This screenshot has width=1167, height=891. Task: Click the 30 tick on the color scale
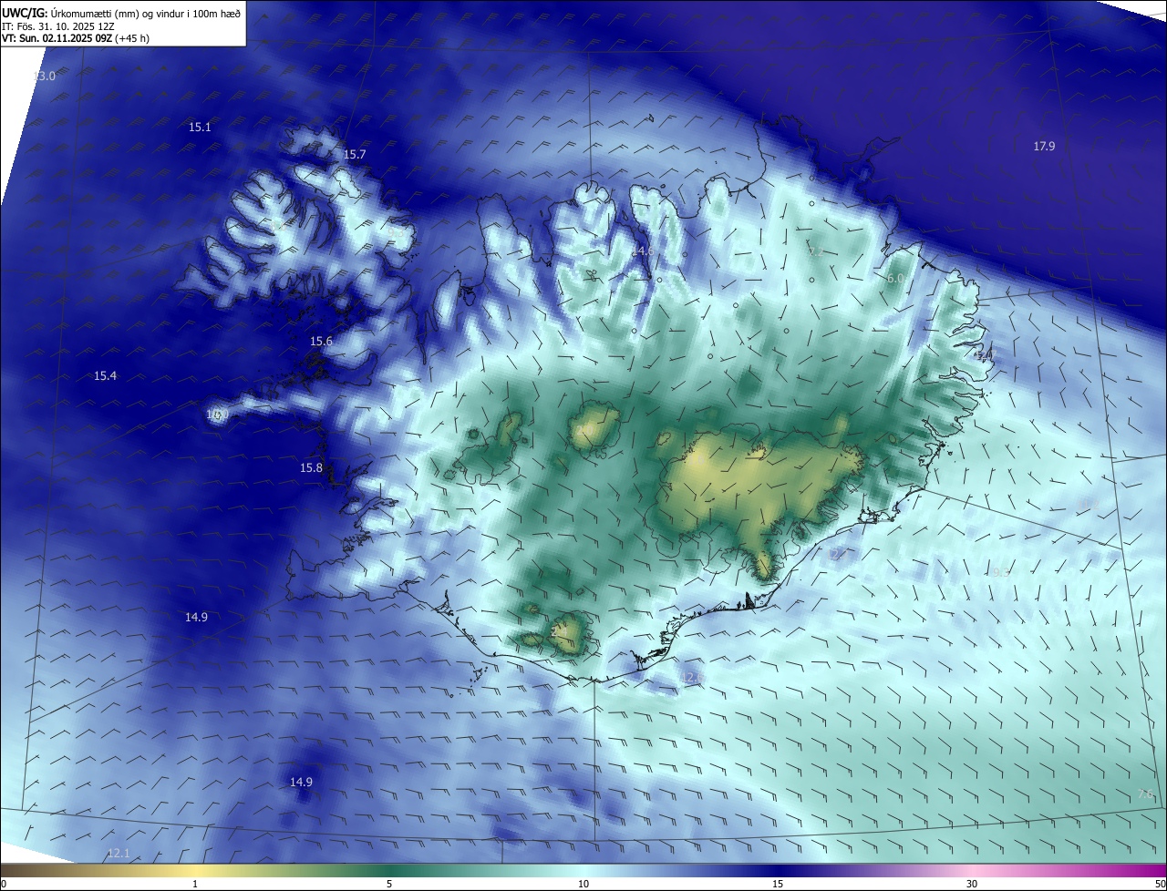(972, 884)
